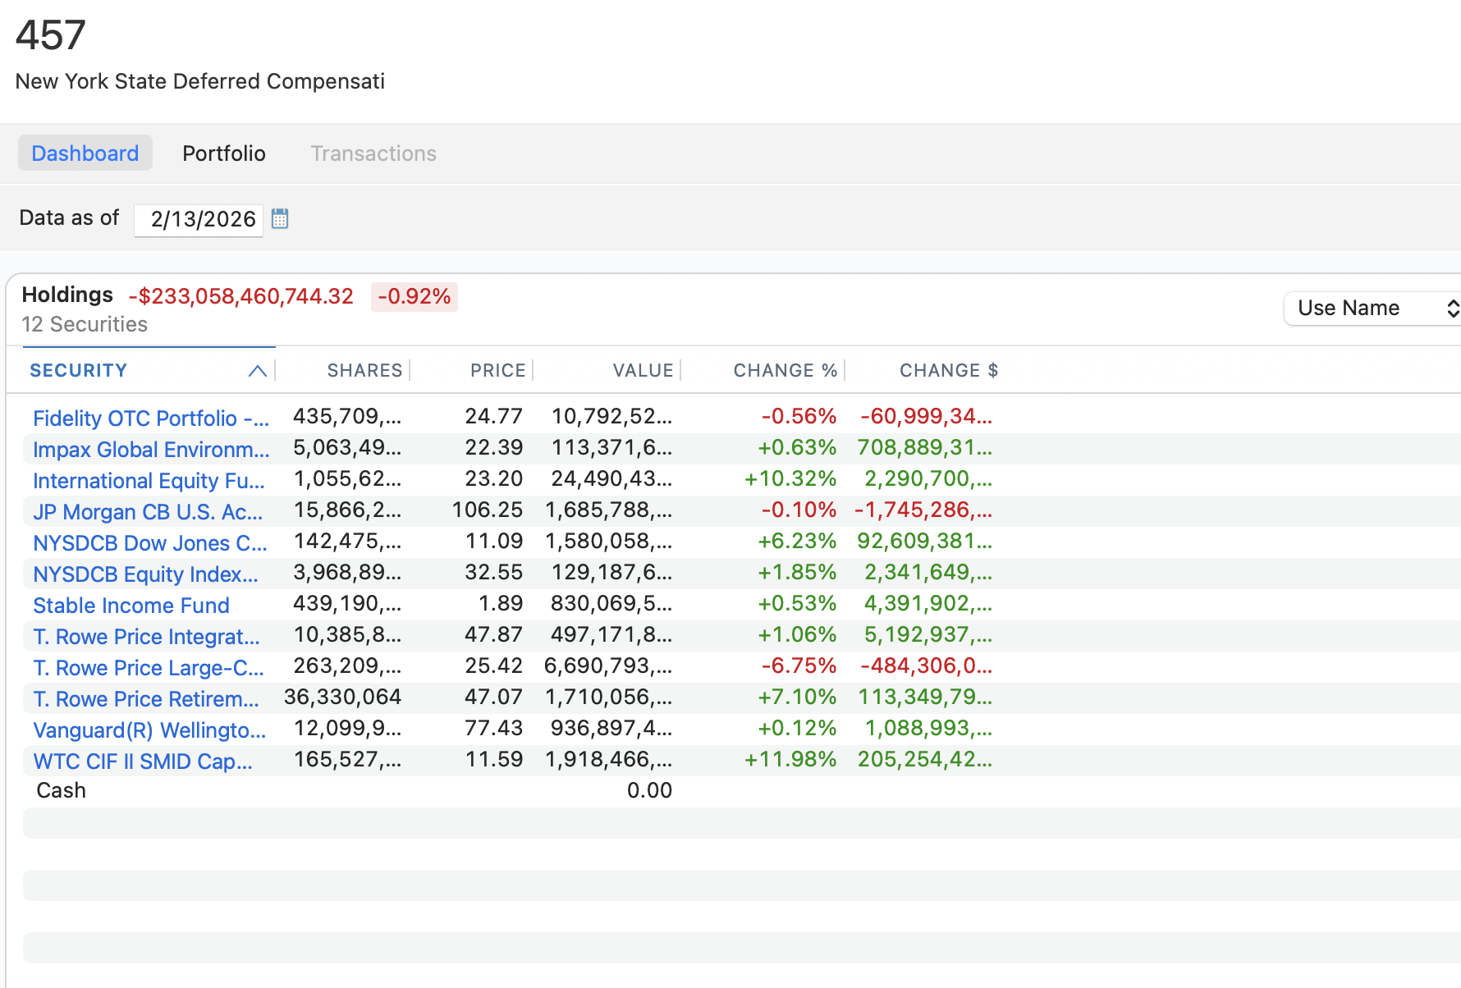Open T. Rowe Price Retirement link

pos(146,699)
